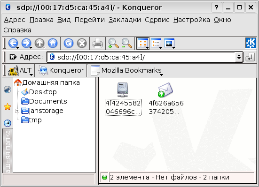259x187 pixels.
Task: Open preview view mode dropdown arrow
Action: click(x=173, y=48)
